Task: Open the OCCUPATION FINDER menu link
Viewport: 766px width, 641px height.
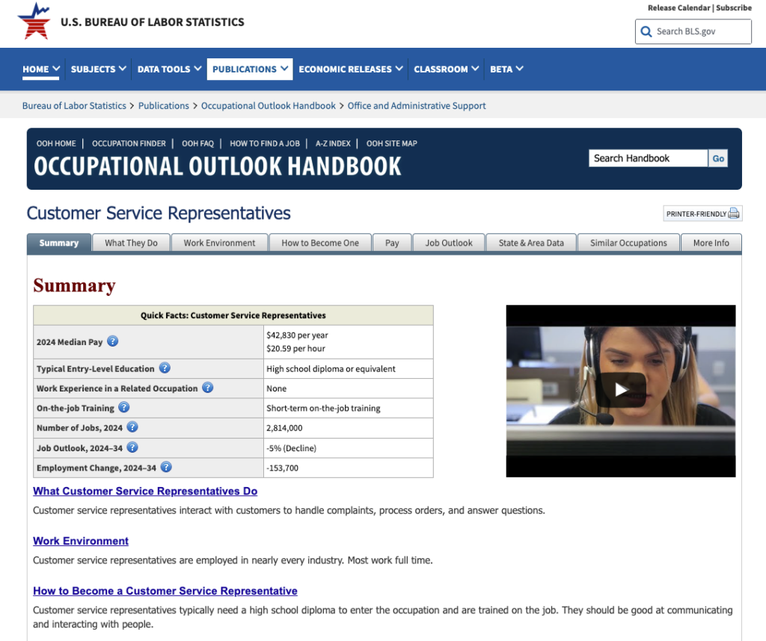Action: point(129,143)
